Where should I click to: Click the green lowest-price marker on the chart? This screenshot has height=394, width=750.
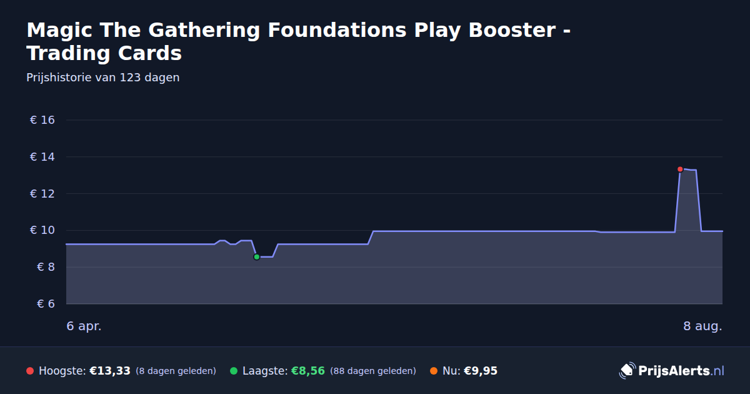[x=256, y=256]
